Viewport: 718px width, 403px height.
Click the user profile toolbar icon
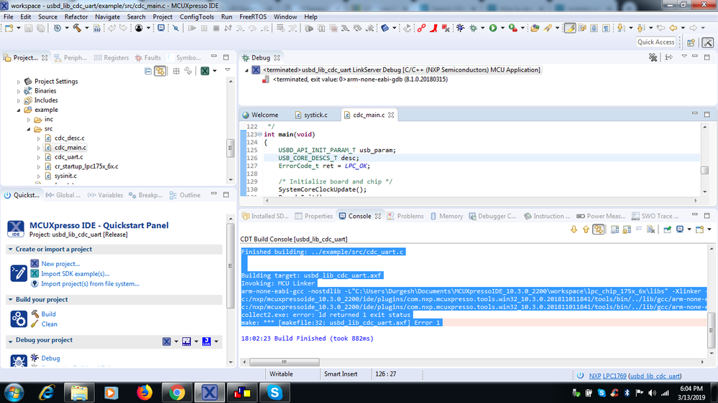(139, 29)
